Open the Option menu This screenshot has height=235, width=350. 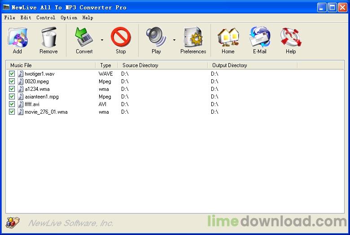pos(69,17)
